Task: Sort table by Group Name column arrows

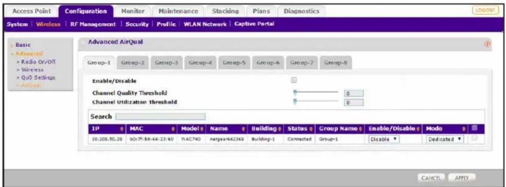Action: click(360, 129)
